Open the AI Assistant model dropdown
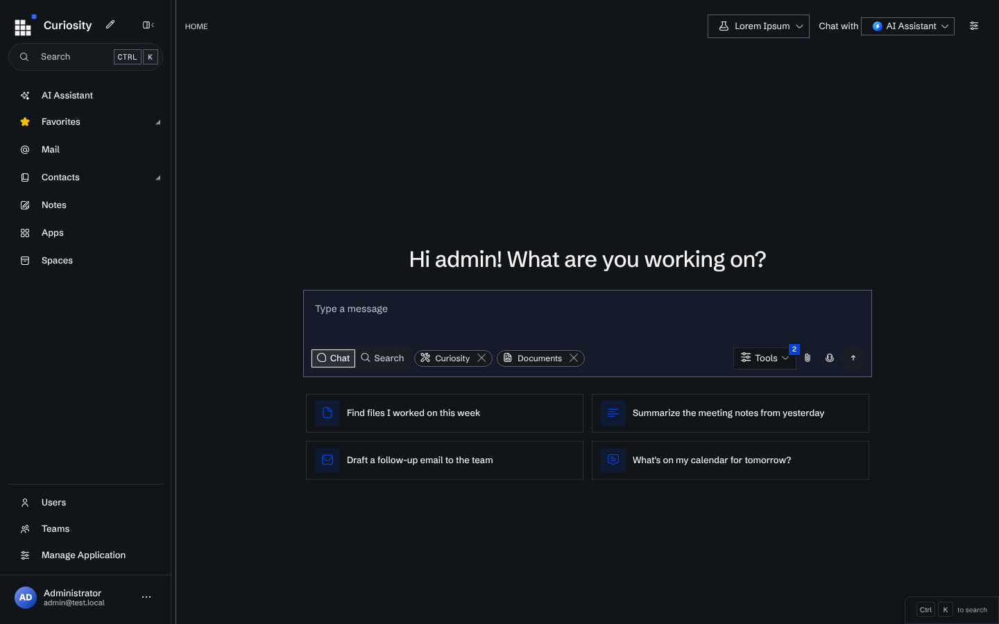 pyautogui.click(x=907, y=26)
